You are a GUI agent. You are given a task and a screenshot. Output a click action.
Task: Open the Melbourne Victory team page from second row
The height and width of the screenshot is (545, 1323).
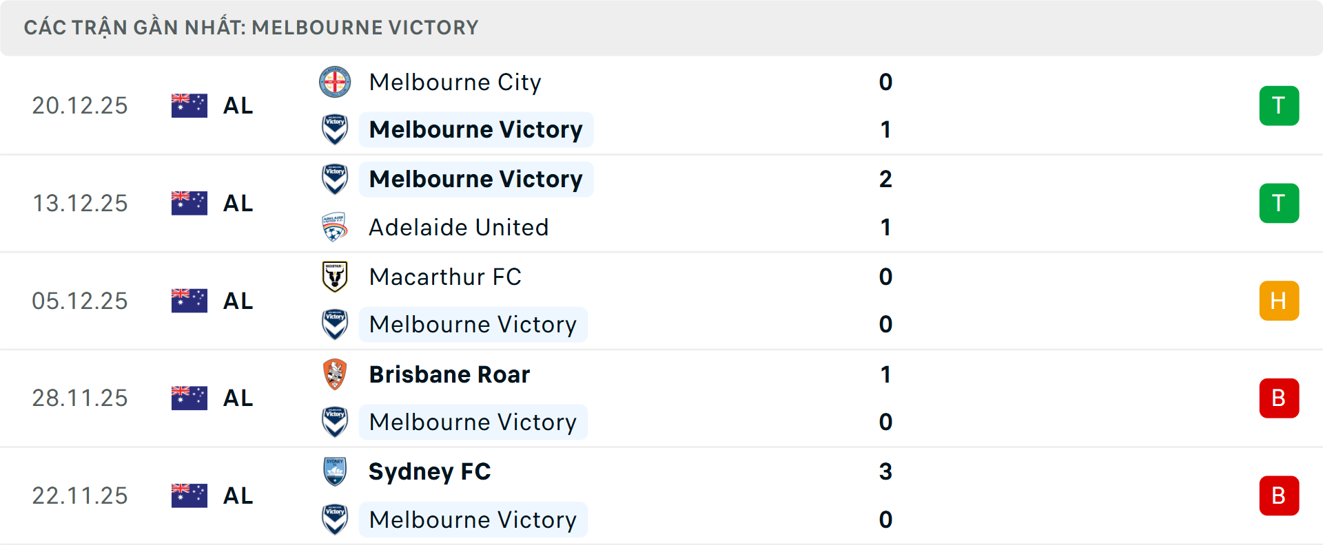pyautogui.click(x=476, y=179)
